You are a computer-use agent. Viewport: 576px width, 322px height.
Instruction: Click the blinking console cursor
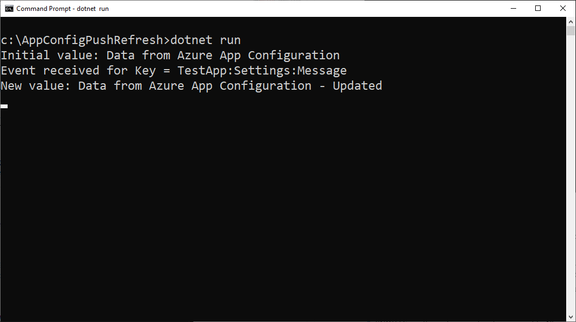(4, 106)
